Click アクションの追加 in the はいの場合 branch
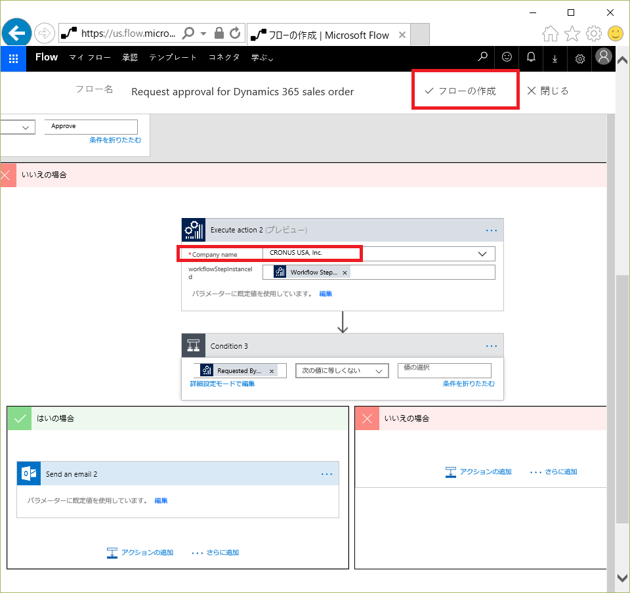The height and width of the screenshot is (593, 630). pos(140,553)
